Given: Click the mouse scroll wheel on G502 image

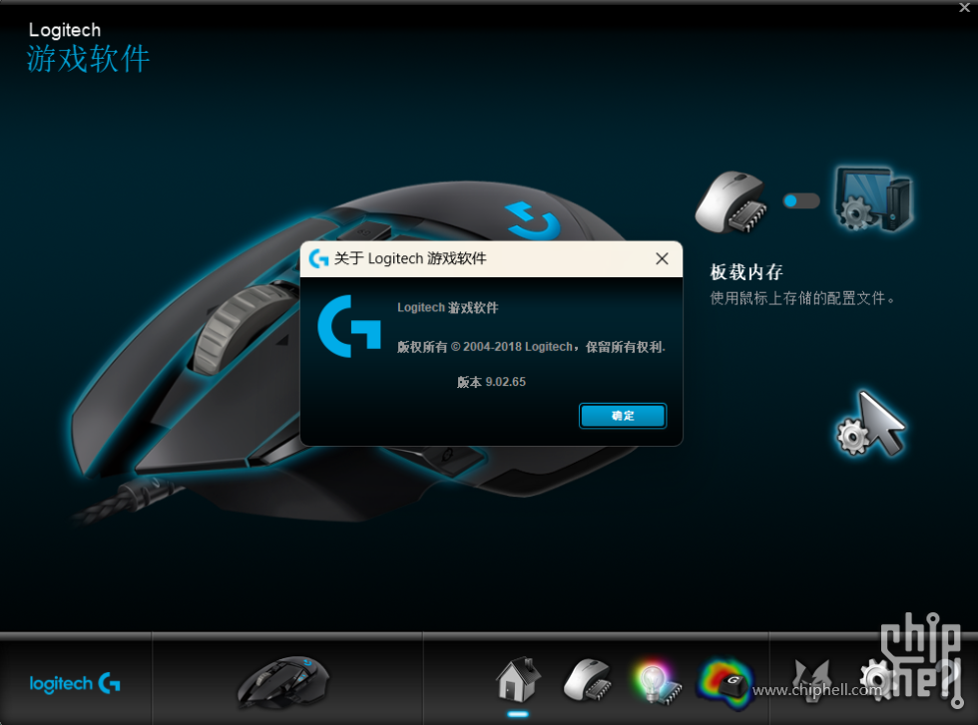Looking at the screenshot, I should pyautogui.click(x=242, y=328).
